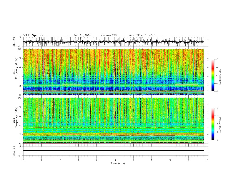Click the 'start UT = 6 :40: 1' label
Image resolution: width=233 pixels, height=180 pixels.
point(142,35)
